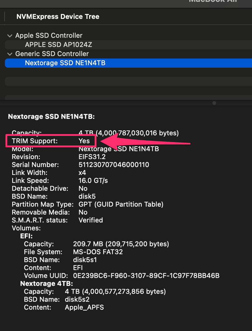Click the Serial Number: label

[35, 165]
